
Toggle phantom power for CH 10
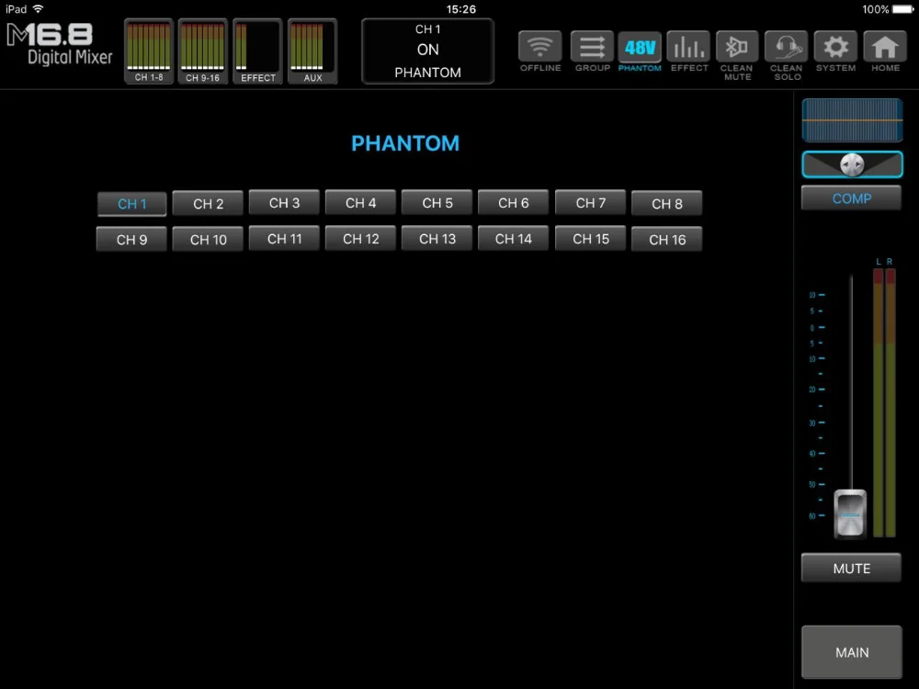pyautogui.click(x=208, y=240)
